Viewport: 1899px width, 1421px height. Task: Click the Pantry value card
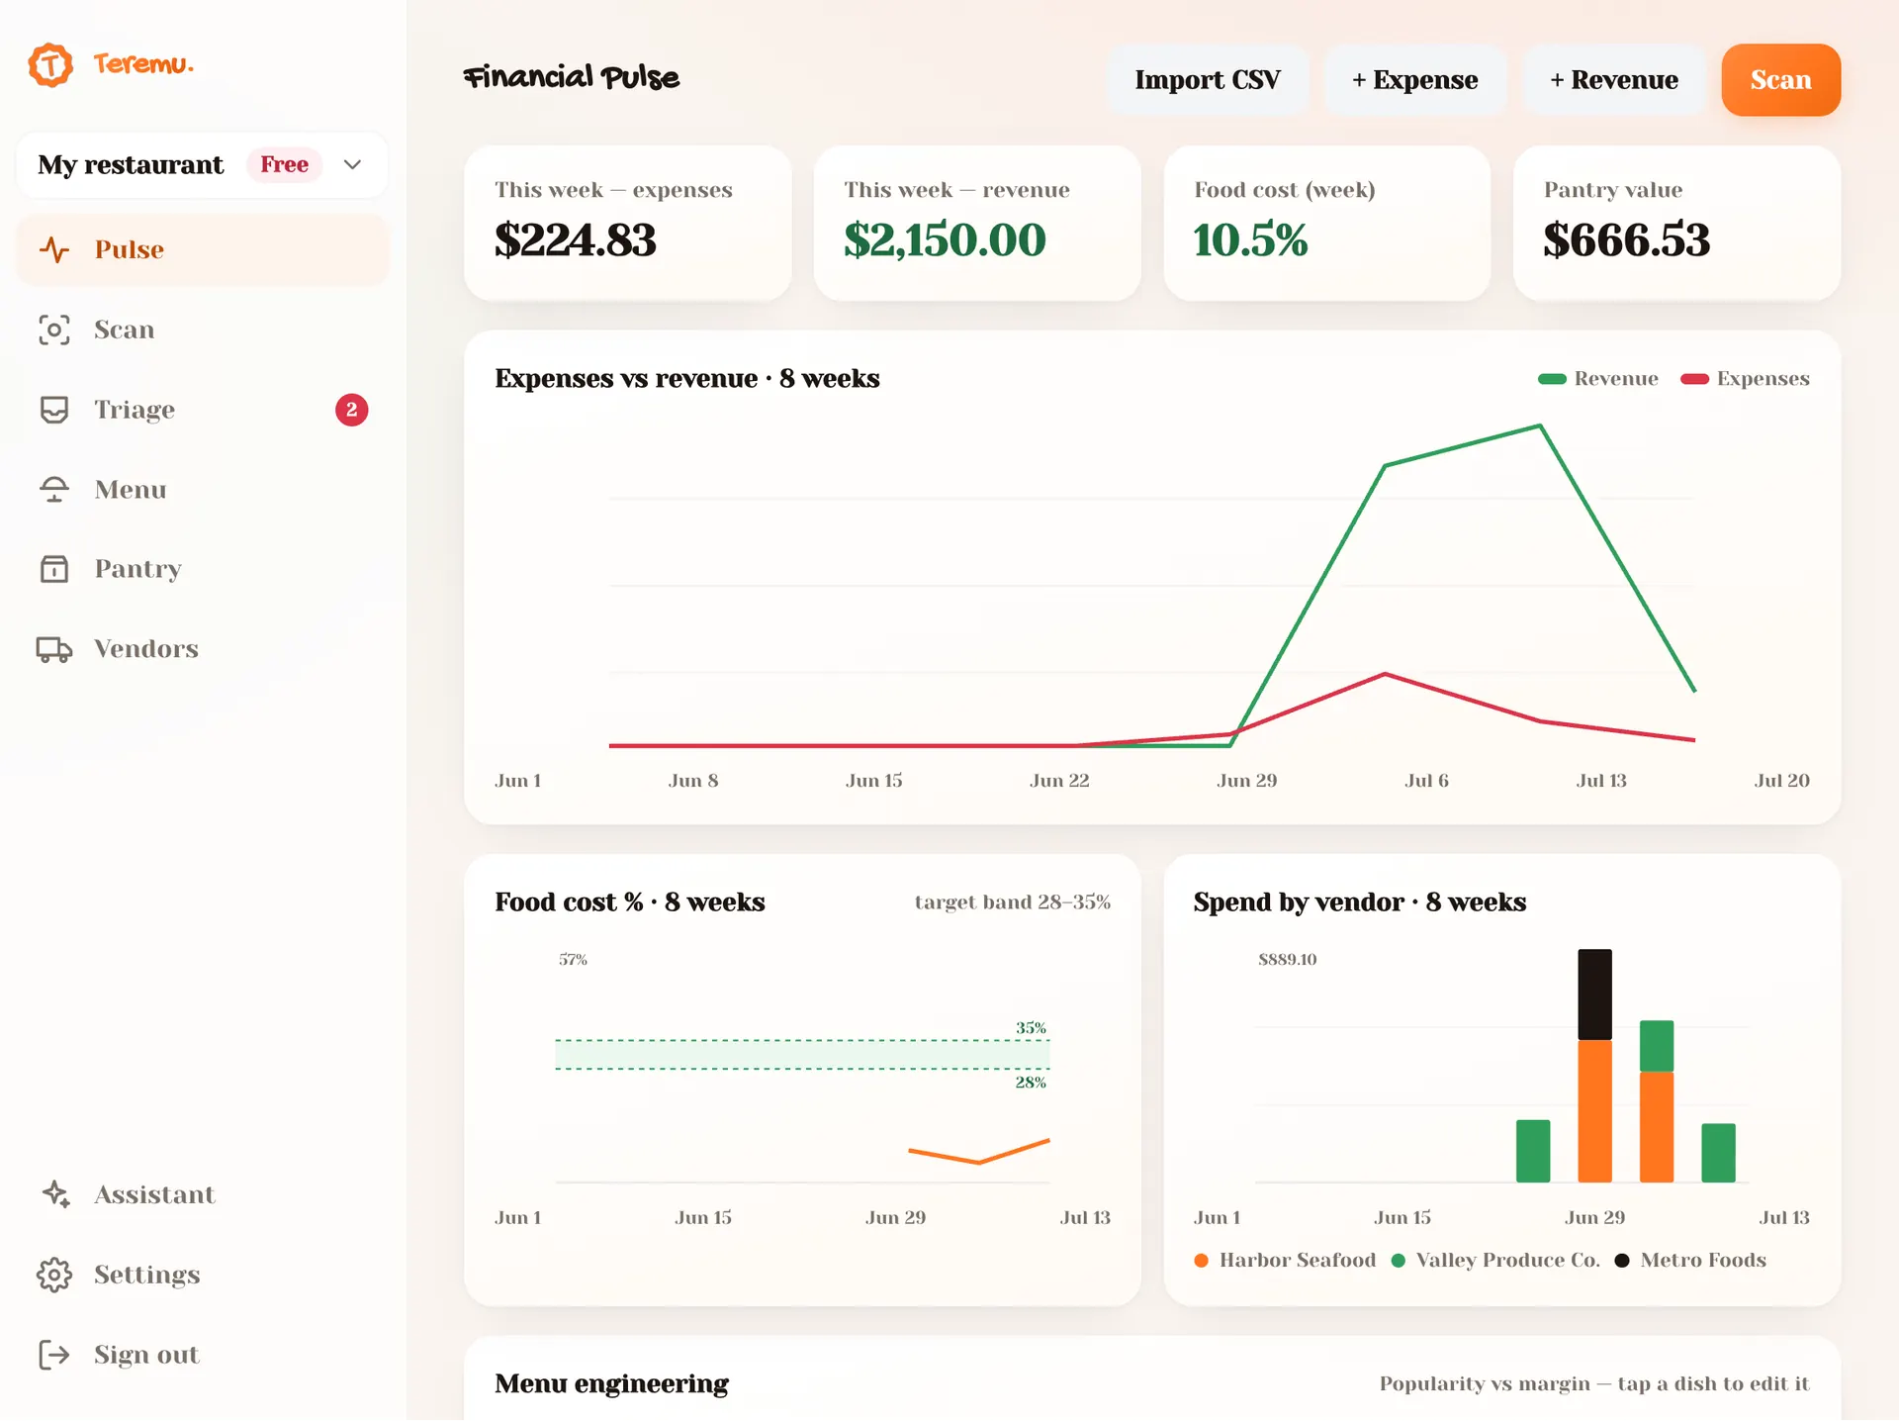point(1676,224)
